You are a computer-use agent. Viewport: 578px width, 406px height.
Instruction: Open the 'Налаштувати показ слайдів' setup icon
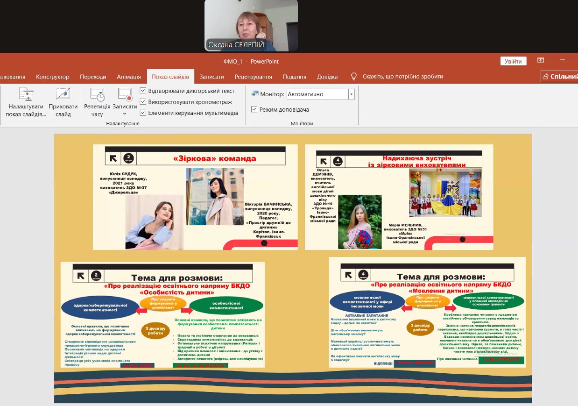(26, 95)
